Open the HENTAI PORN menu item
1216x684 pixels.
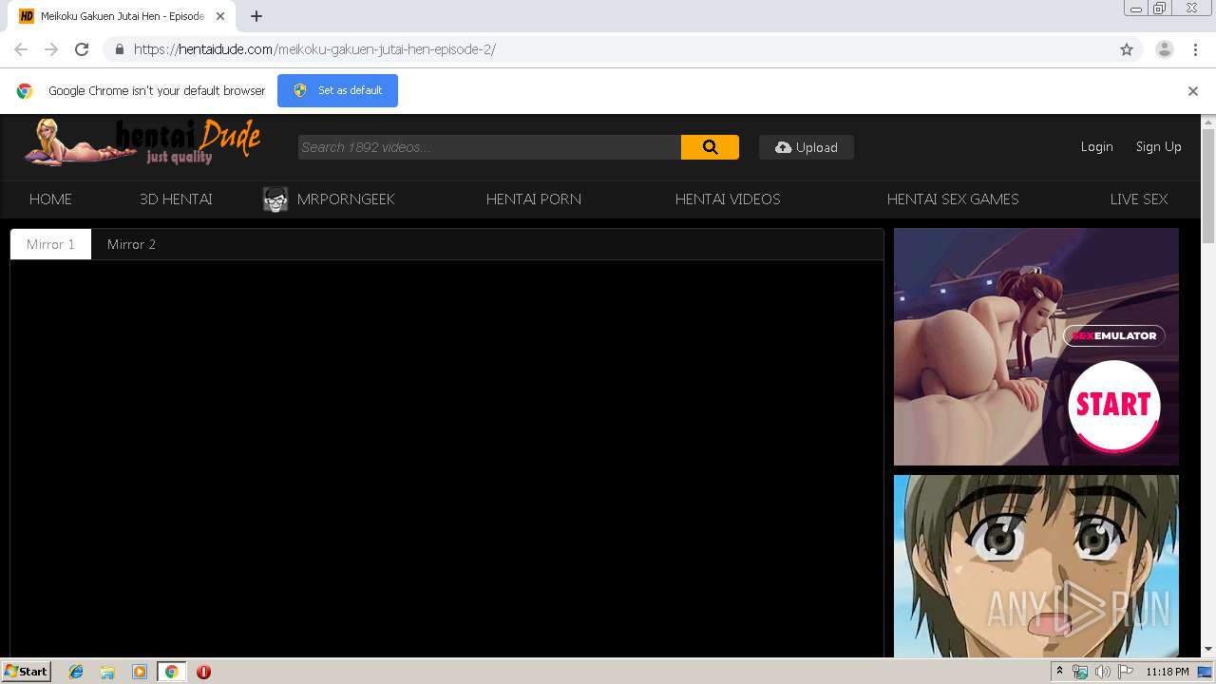(x=534, y=199)
